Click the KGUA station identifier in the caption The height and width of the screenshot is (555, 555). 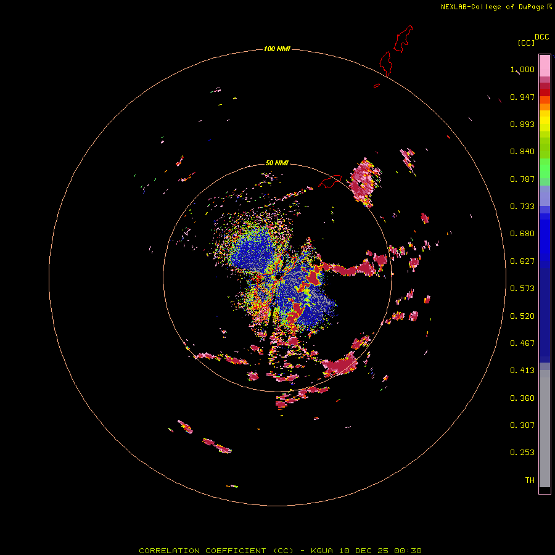[322, 551]
